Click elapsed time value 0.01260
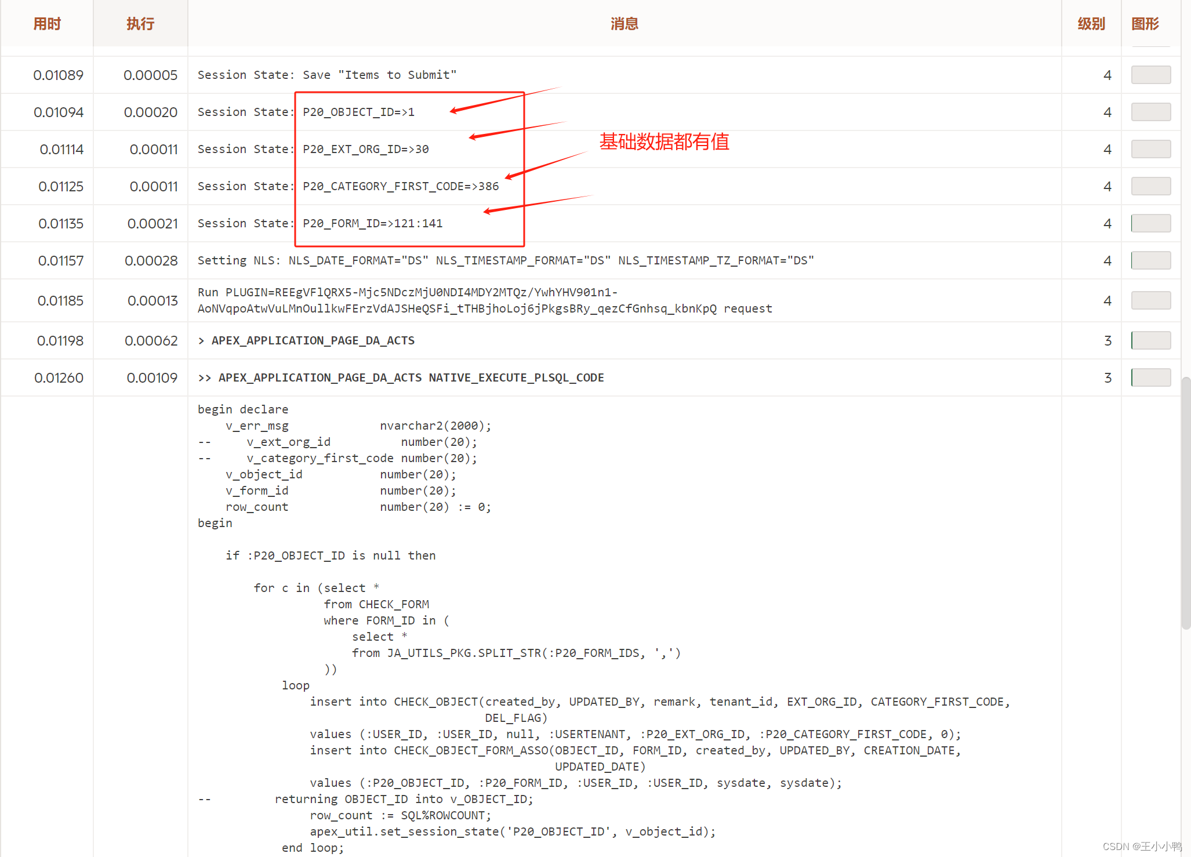The width and height of the screenshot is (1191, 857). coord(59,377)
